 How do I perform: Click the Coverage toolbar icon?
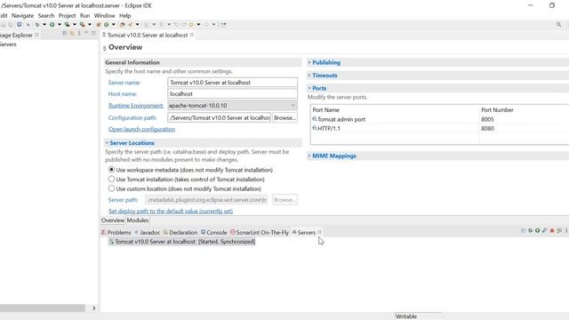[x=68, y=25]
